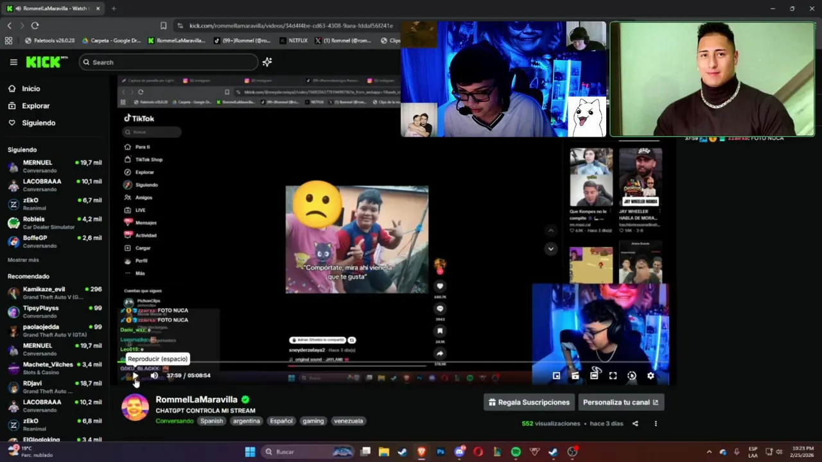Click the taskbar Buscar search box
Image resolution: width=822 pixels, height=462 pixels.
308,452
